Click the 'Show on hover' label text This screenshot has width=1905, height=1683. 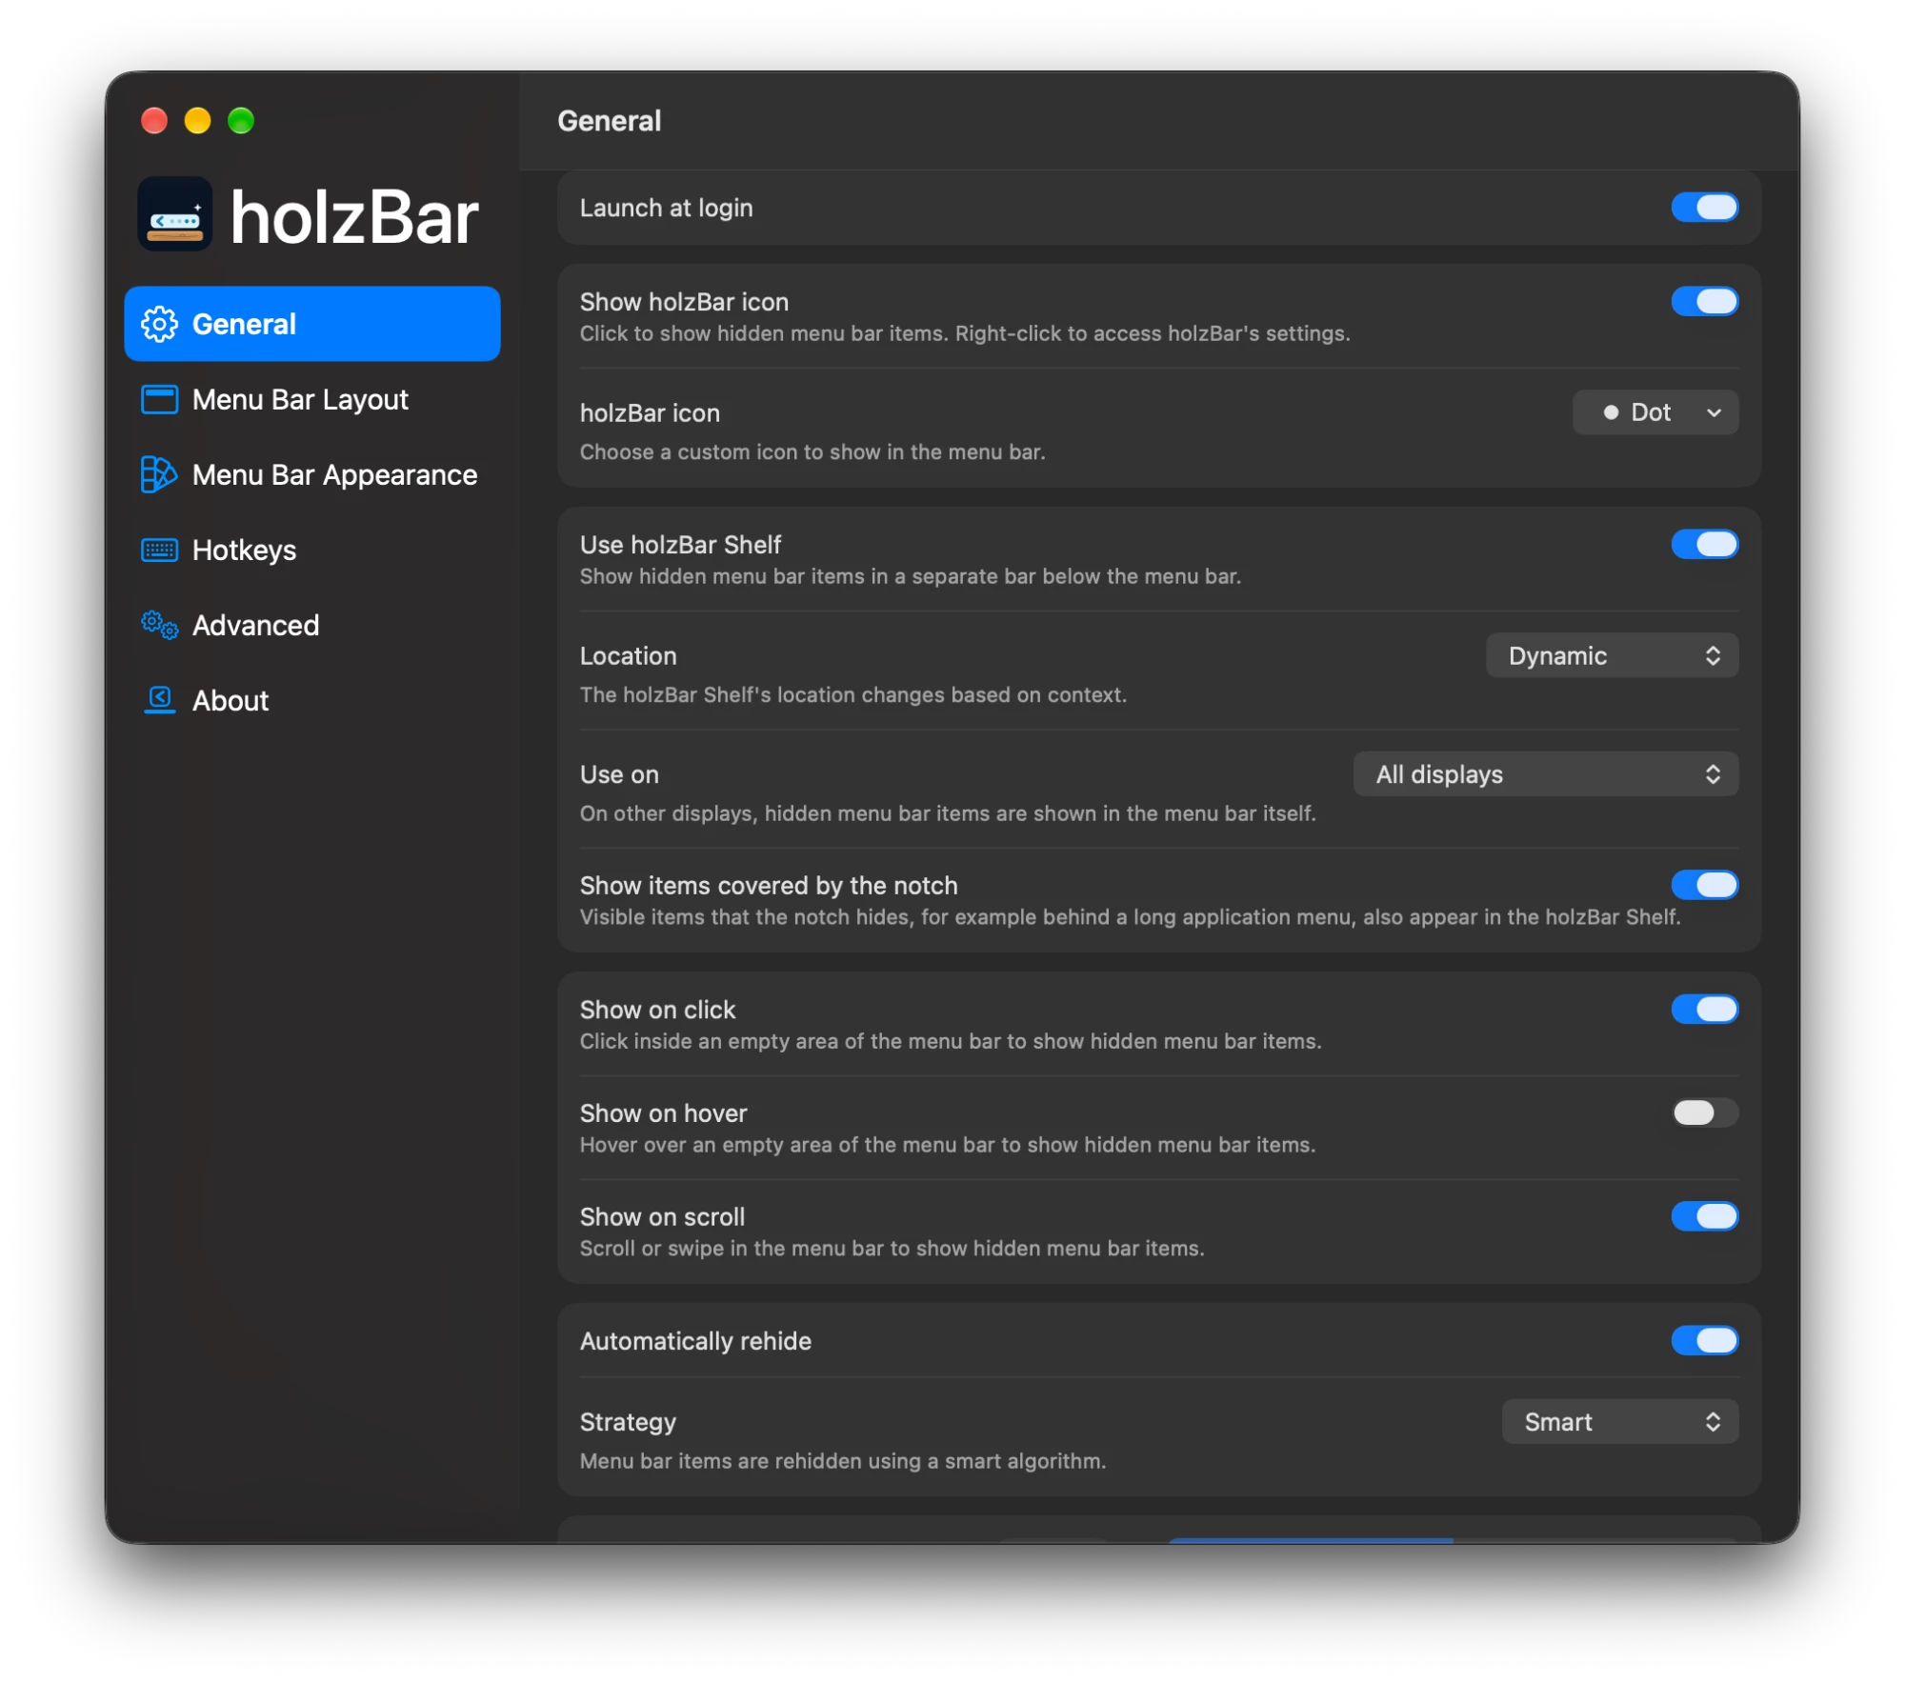point(664,1112)
